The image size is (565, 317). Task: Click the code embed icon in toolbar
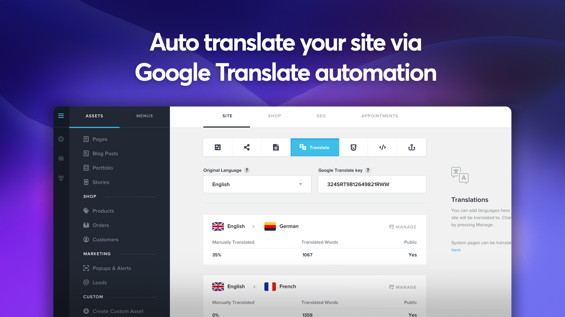click(382, 147)
